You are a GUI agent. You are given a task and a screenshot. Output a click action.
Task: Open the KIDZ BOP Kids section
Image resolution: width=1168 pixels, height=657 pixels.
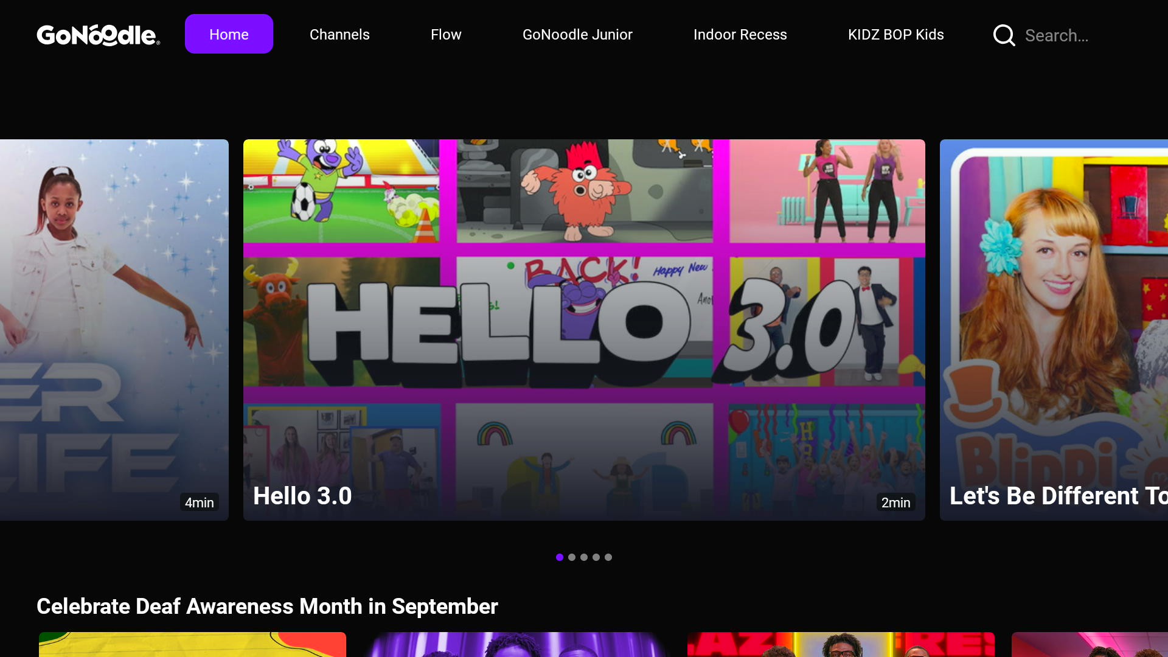pyautogui.click(x=895, y=34)
